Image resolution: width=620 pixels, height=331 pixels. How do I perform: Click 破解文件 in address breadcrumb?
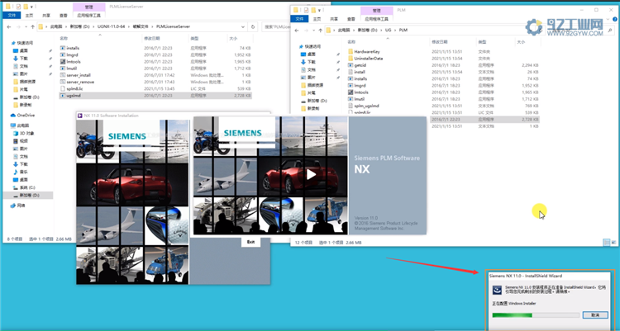coord(141,26)
